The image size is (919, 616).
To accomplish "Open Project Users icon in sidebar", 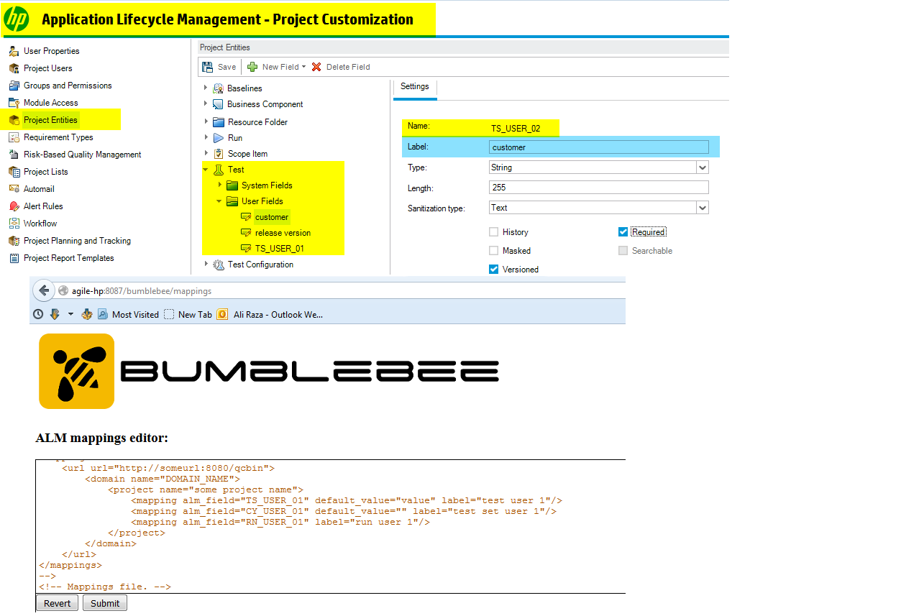I will (14, 68).
